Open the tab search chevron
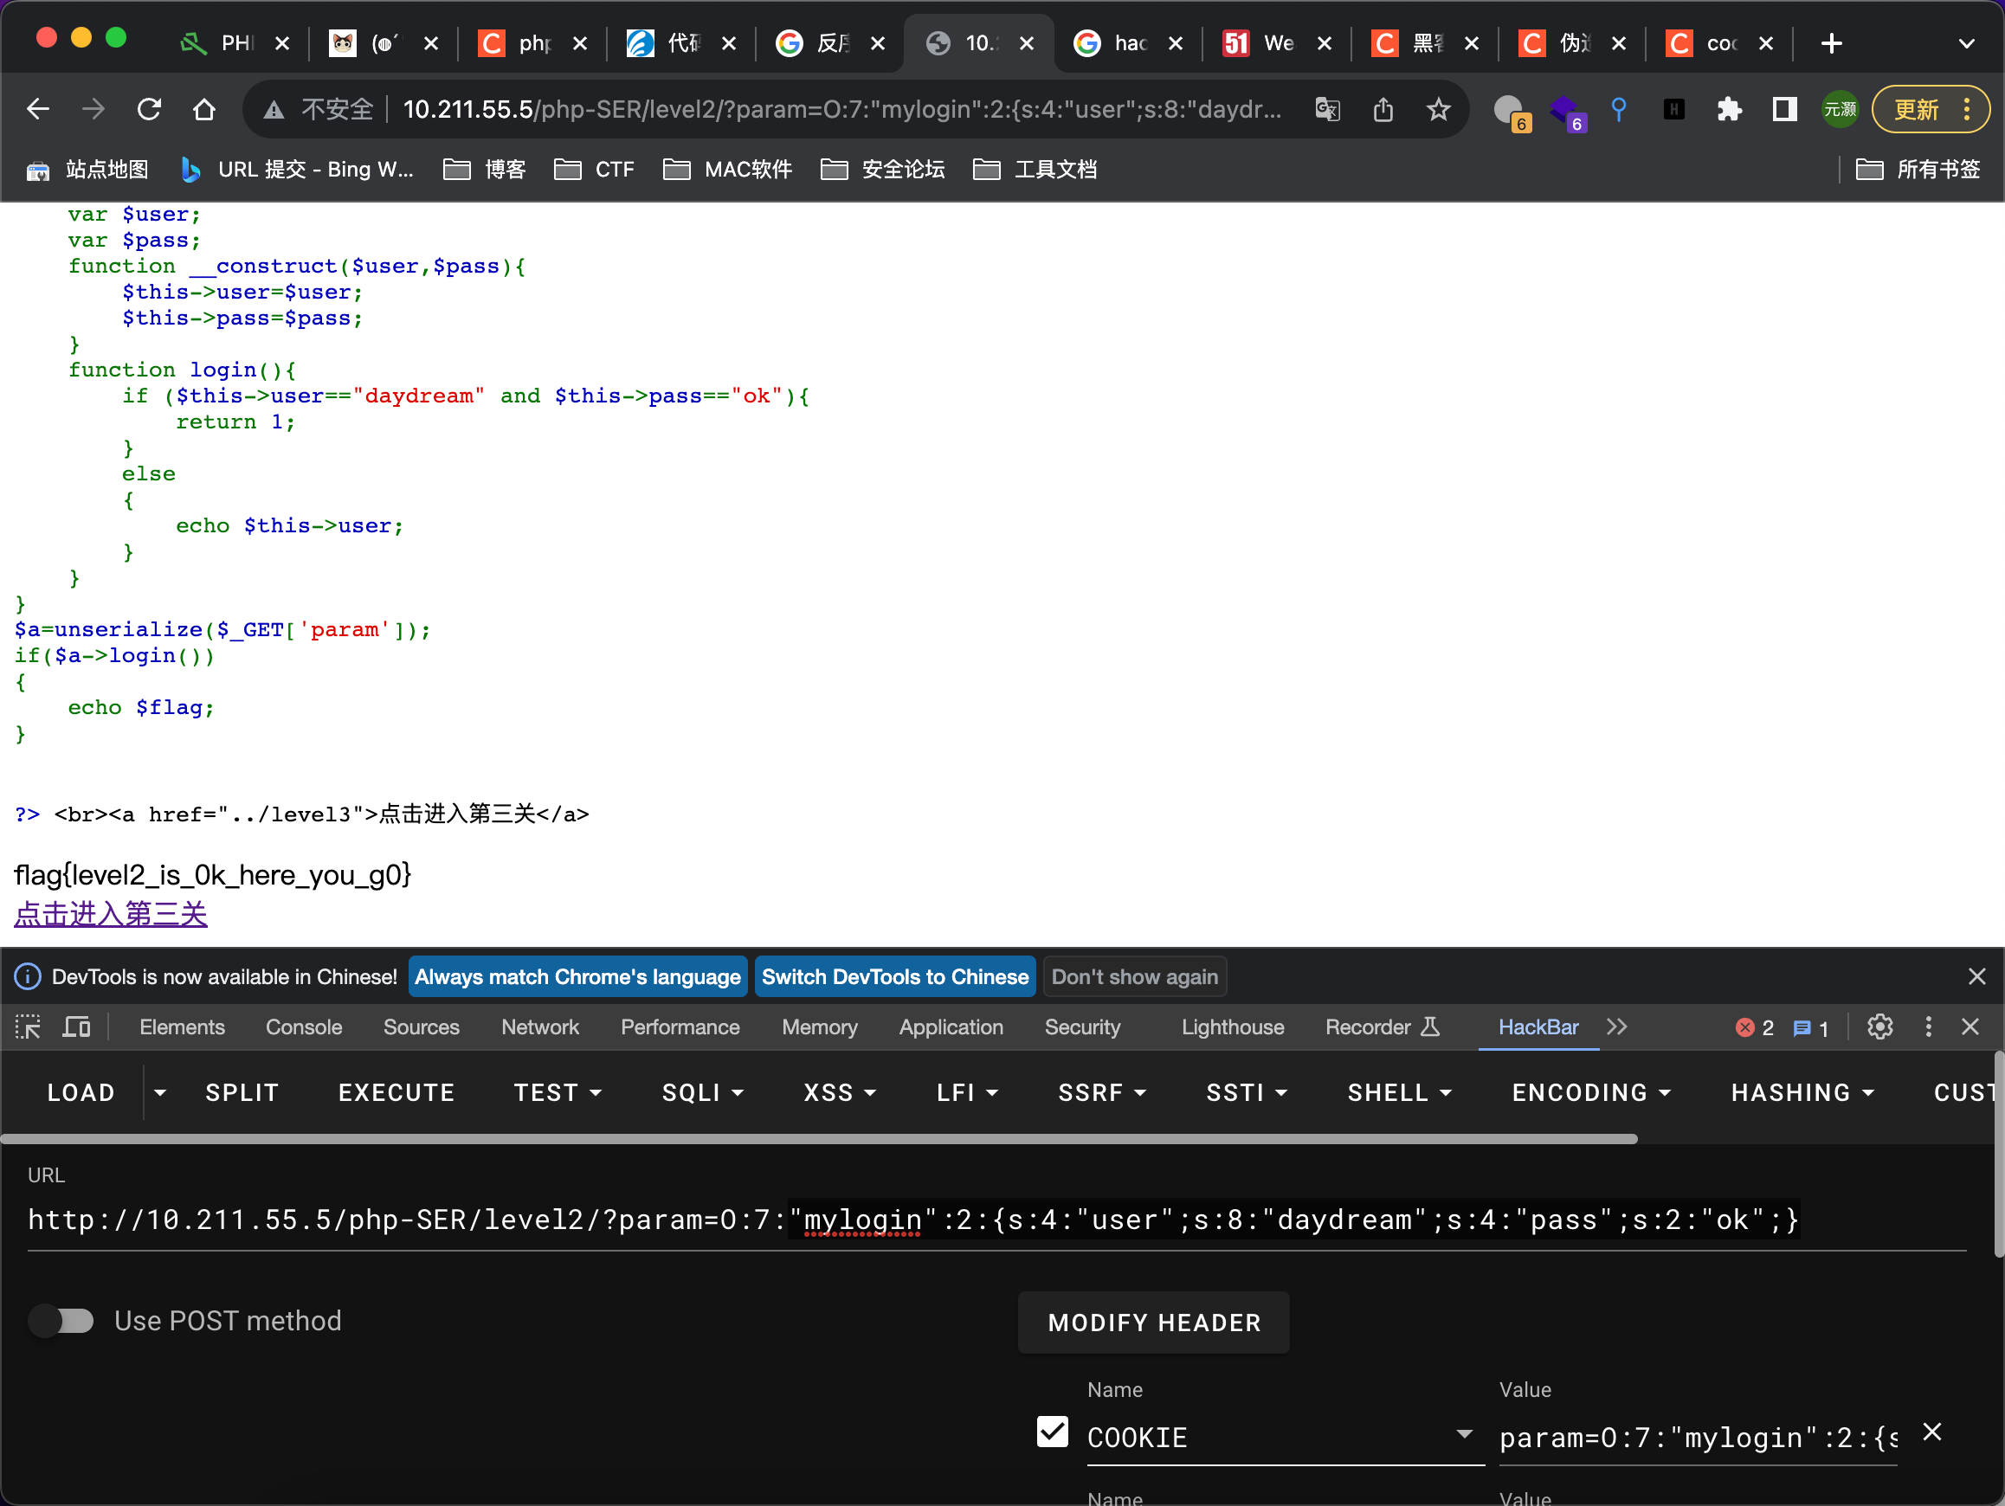 [1966, 42]
